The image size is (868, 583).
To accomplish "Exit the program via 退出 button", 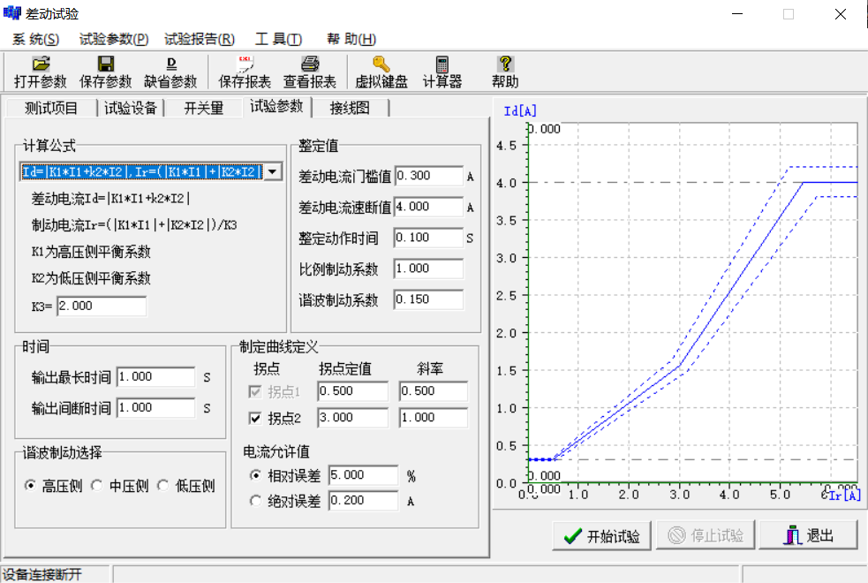I will [x=808, y=535].
